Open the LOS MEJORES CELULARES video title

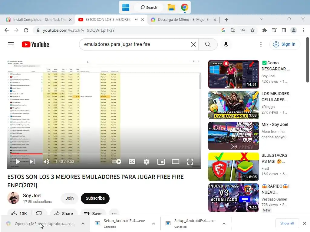(x=275, y=97)
